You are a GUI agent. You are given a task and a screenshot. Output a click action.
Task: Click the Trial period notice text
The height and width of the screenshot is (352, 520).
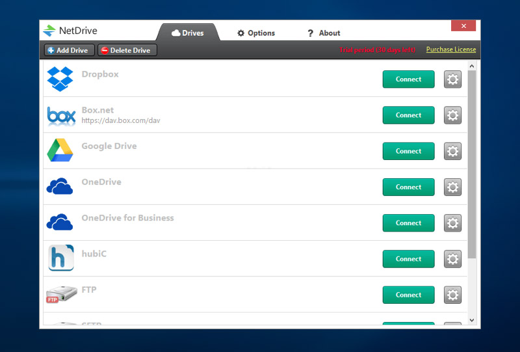pos(377,50)
